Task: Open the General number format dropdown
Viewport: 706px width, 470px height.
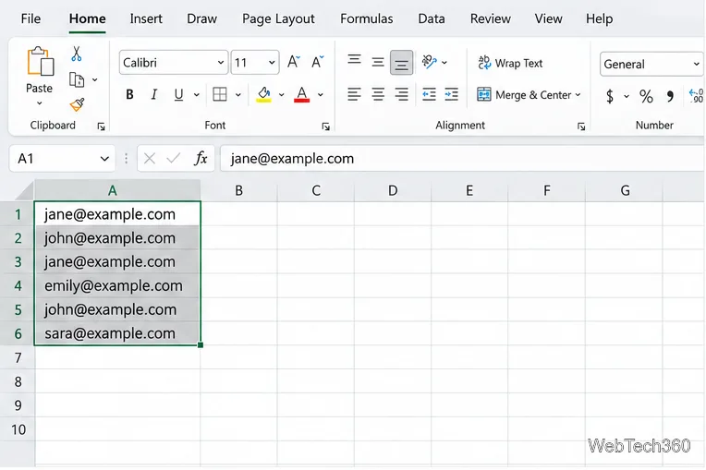Action: point(697,65)
